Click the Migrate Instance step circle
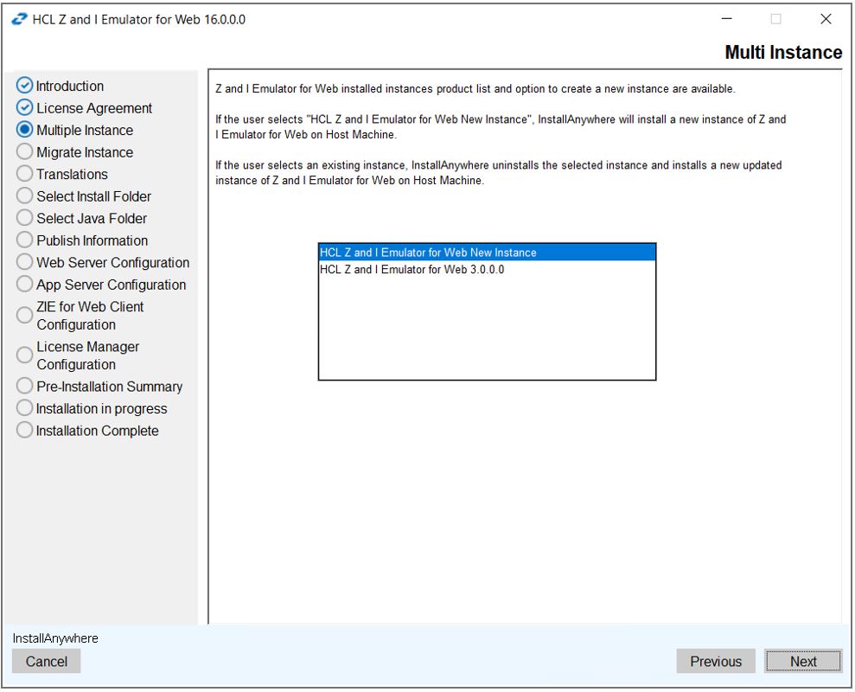 (24, 151)
